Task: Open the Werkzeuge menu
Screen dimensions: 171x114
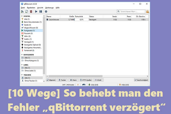Action: [49, 8]
